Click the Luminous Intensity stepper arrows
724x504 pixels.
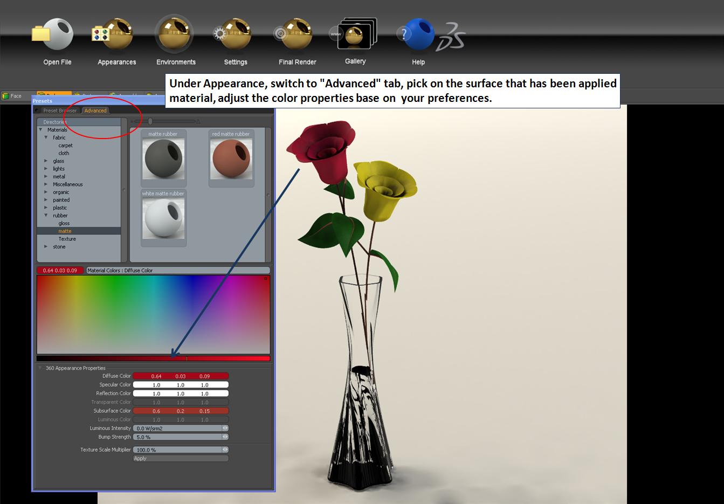(225, 428)
